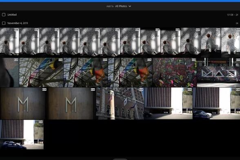Check the November 4, 2019 checkbox
The image size is (240, 160).
coord(4,23)
